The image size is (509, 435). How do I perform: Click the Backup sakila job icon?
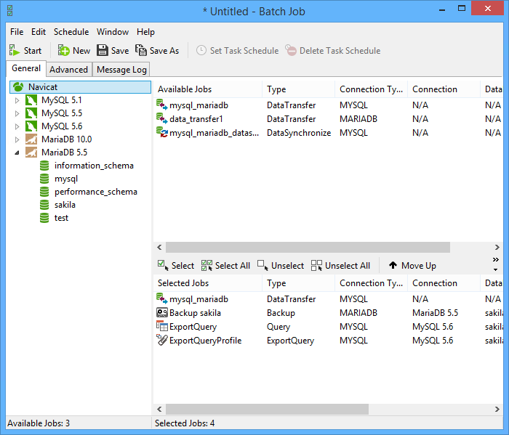click(161, 312)
